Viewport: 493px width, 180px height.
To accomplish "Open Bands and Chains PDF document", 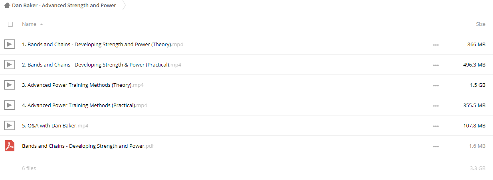I will point(88,146).
